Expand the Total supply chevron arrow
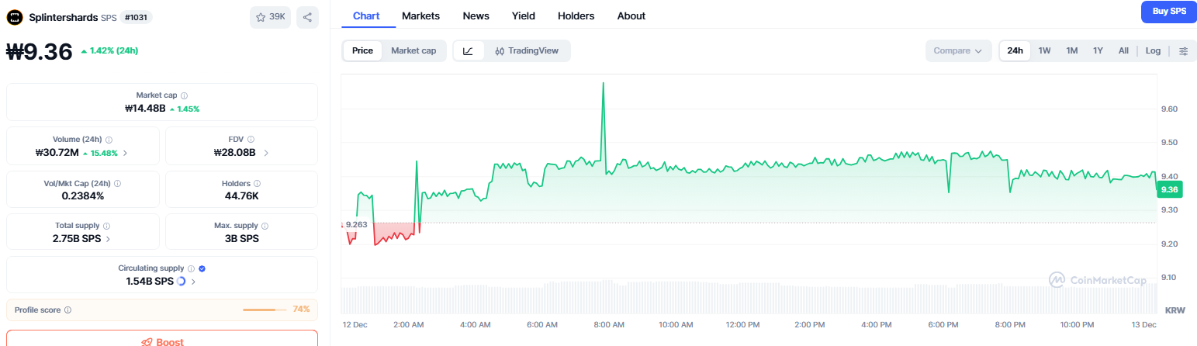This screenshot has height=346, width=1197. pos(108,239)
